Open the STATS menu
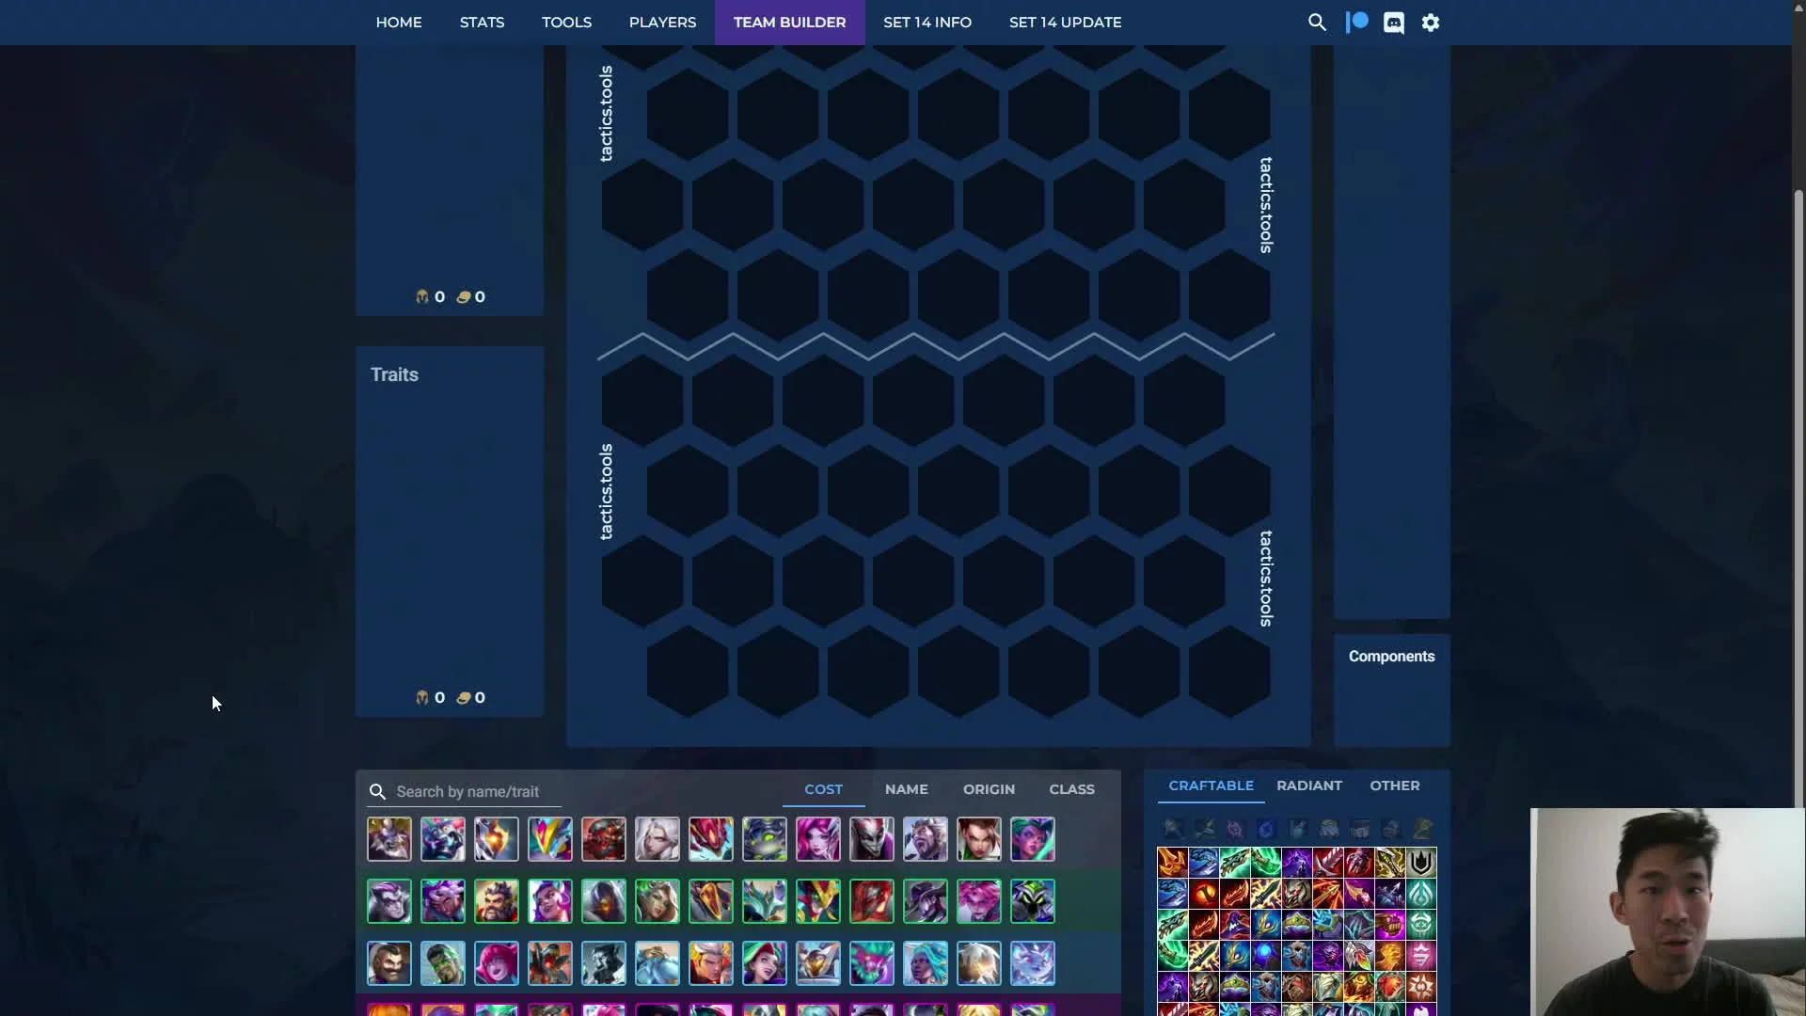Screen dimensions: 1806x1016 tap(482, 22)
